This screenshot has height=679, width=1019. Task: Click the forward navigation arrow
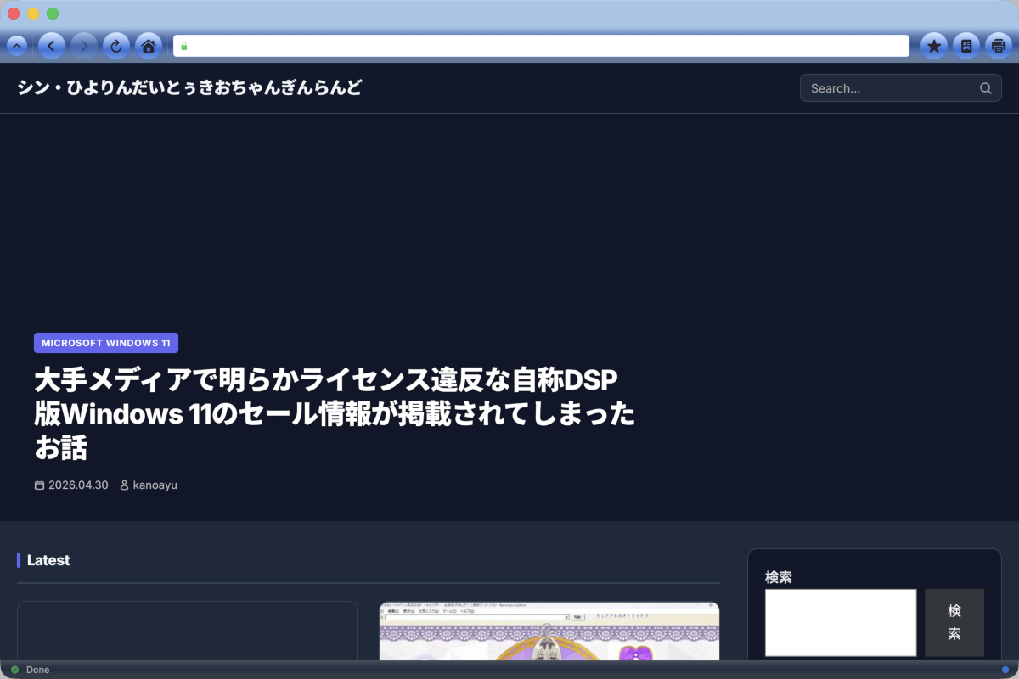(83, 46)
